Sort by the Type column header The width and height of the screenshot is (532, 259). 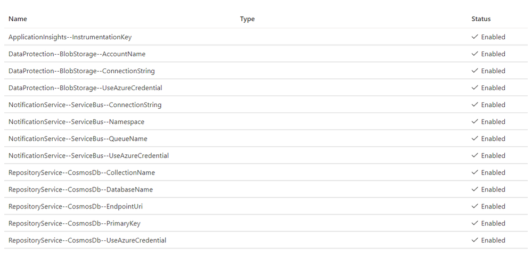[247, 19]
